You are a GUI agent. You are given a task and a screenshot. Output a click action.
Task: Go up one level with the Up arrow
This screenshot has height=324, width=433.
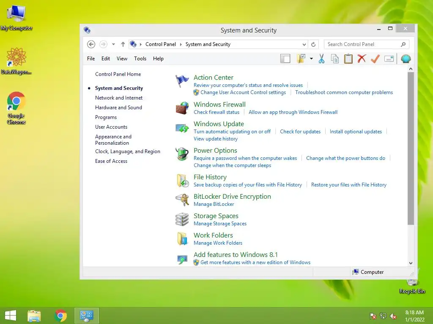pyautogui.click(x=123, y=44)
